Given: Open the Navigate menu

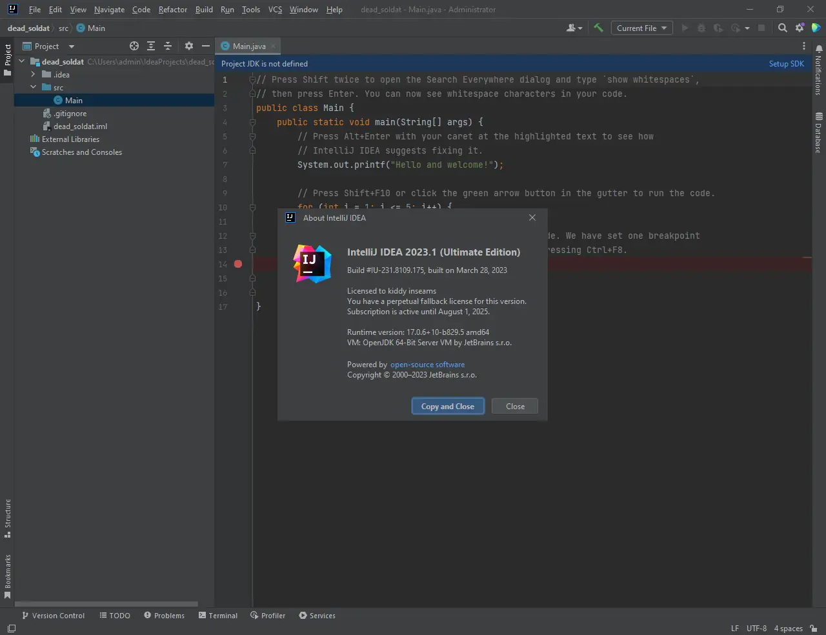Looking at the screenshot, I should [109, 10].
